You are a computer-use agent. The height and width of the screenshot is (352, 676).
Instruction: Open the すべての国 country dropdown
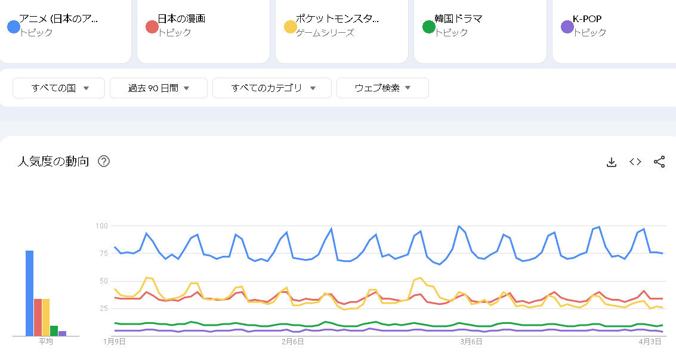click(x=59, y=88)
